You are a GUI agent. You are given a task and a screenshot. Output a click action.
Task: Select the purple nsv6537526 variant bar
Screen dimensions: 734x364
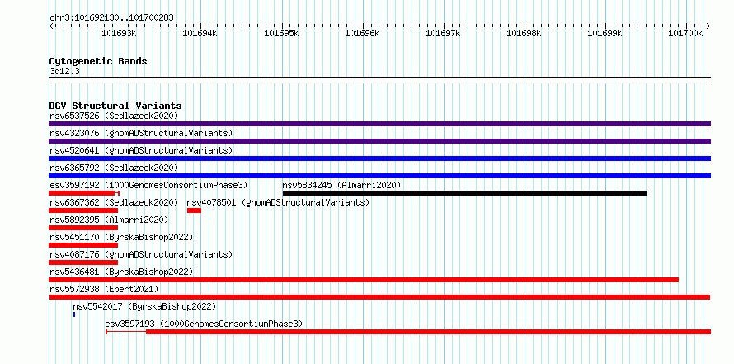[379, 124]
